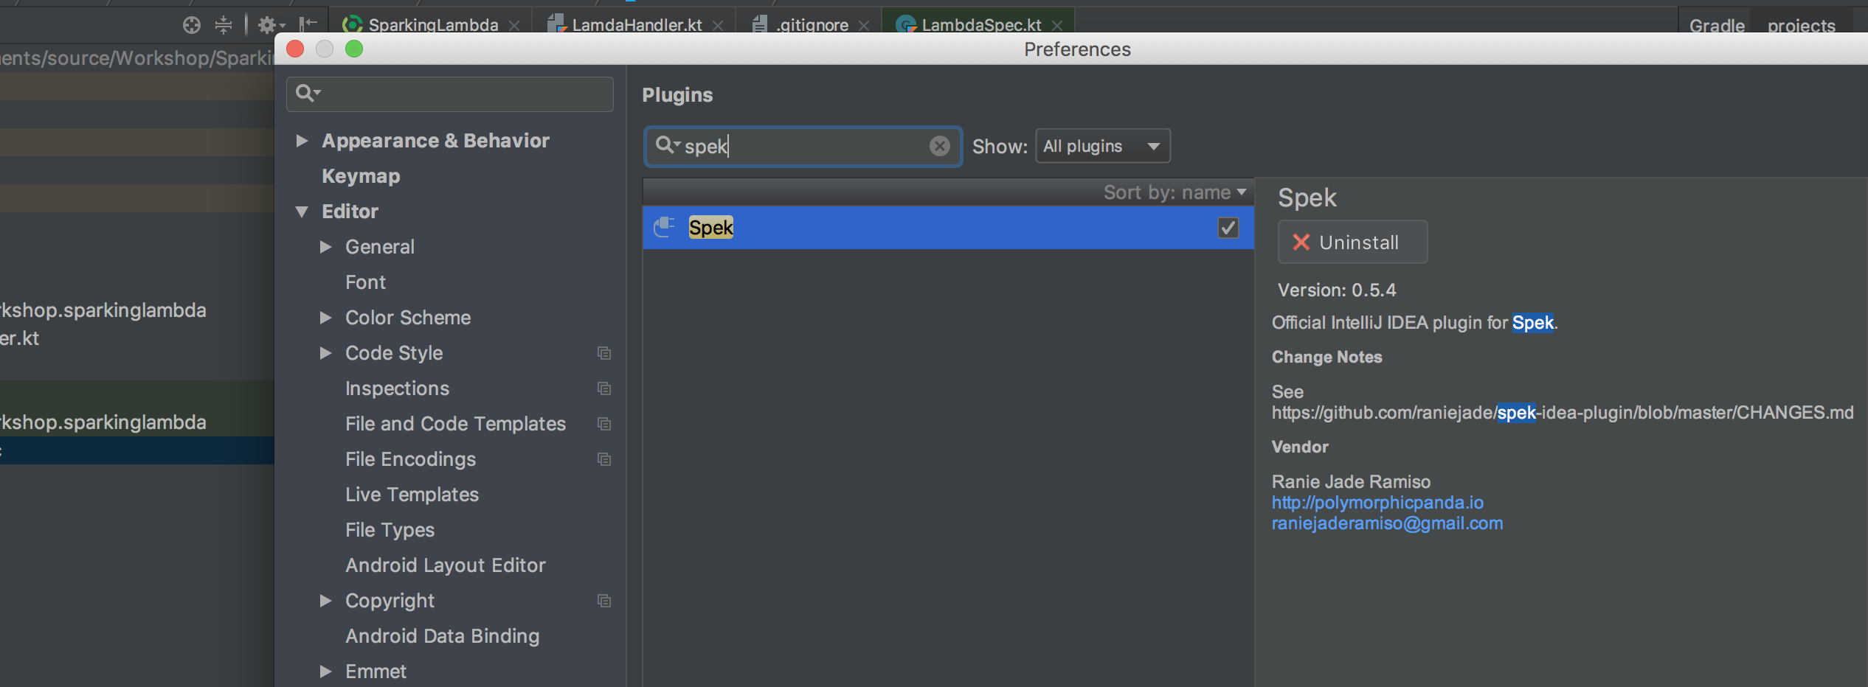Collapse the Editor settings section
1868x687 pixels.
[301, 212]
